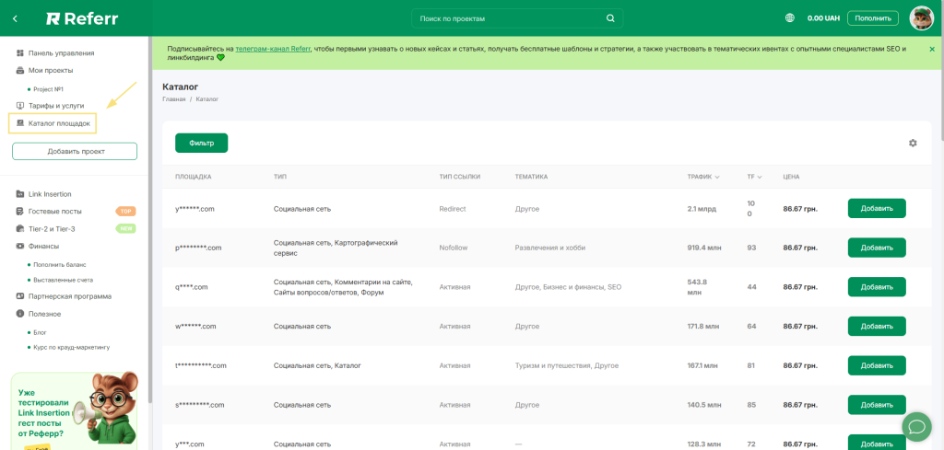Select Project №1 in sidebar tree
This screenshot has height=450, width=944.
pos(48,89)
